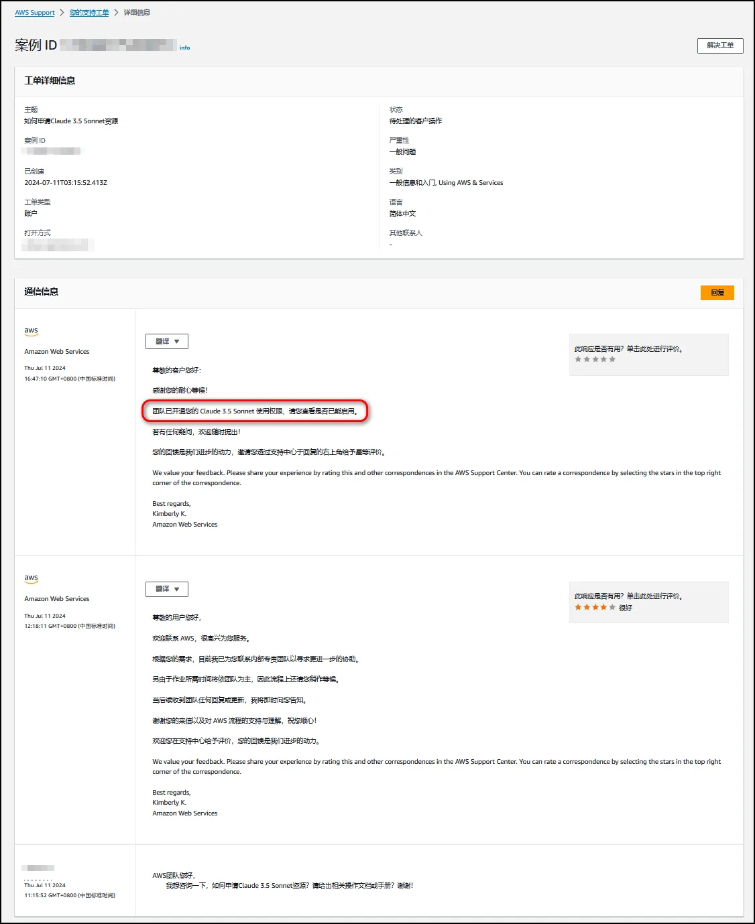The height and width of the screenshot is (924, 755).
Task: Go to AWS Support breadcrumb link
Action: click(x=35, y=13)
